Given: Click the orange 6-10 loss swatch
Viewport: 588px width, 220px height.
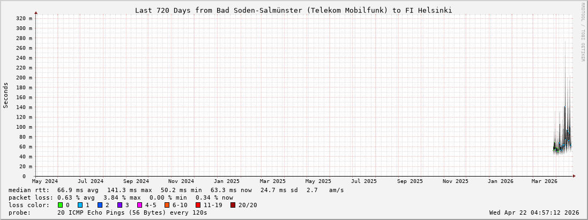Looking at the screenshot, I should (167, 205).
